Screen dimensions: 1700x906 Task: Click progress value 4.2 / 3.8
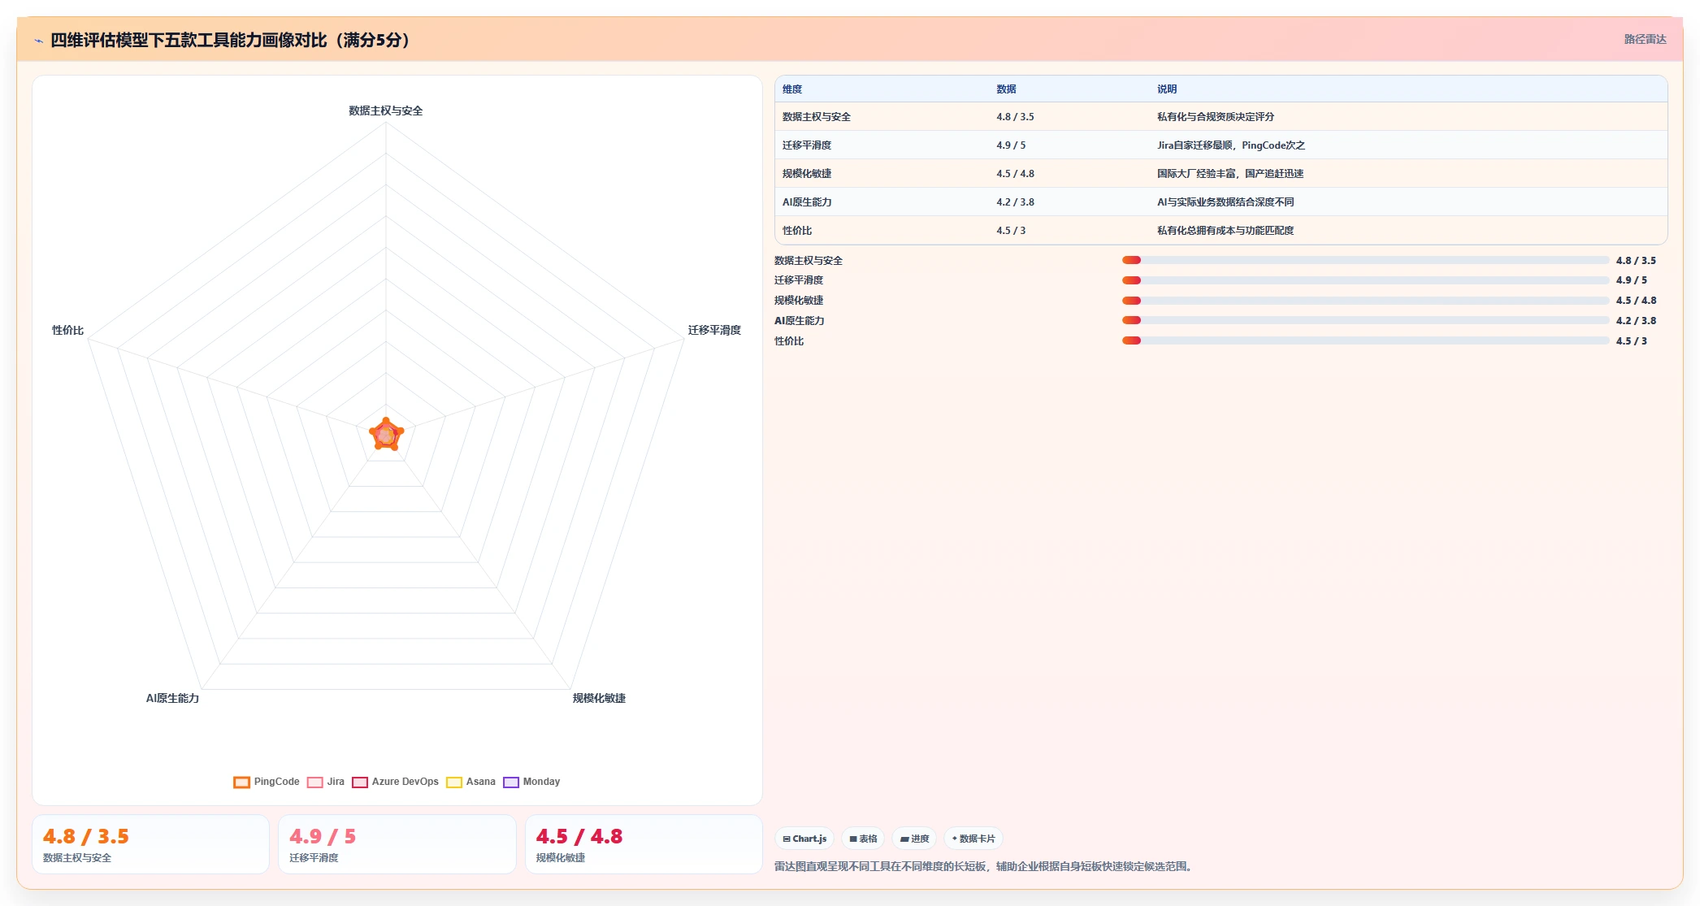coord(1636,320)
